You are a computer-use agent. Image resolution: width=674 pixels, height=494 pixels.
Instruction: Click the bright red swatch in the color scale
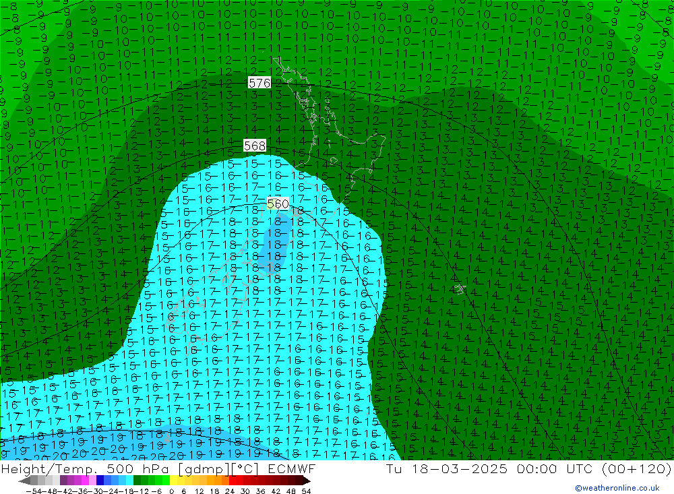click(x=233, y=481)
